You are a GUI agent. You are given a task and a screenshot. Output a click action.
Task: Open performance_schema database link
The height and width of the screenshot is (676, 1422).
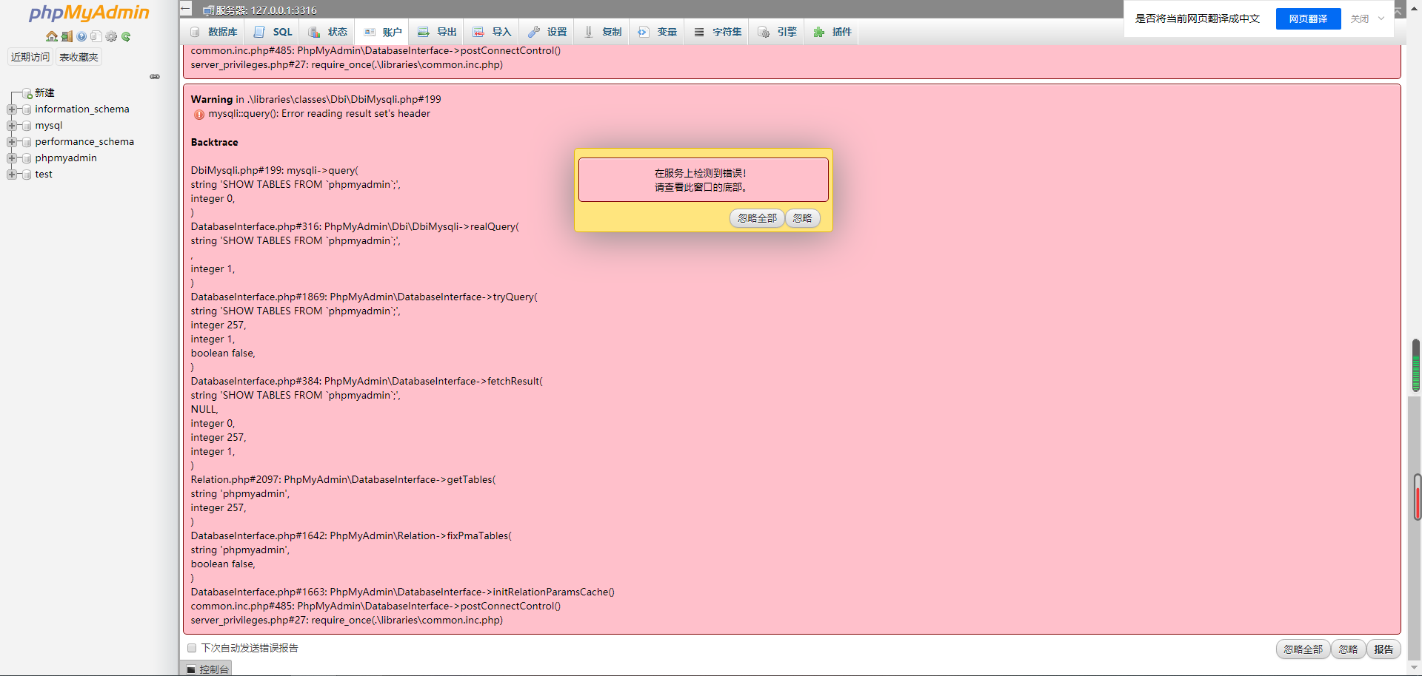click(x=84, y=142)
